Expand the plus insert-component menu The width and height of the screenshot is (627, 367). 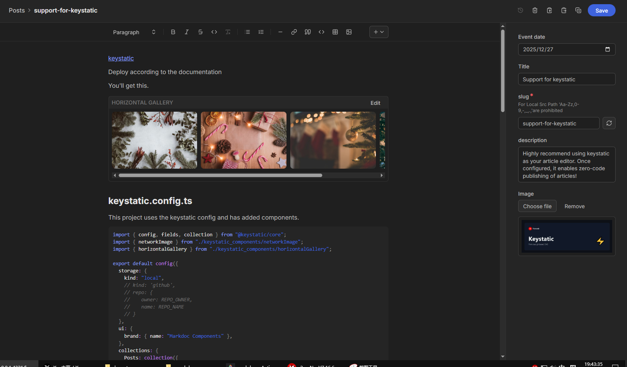379,32
